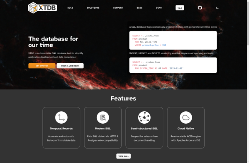Viewport: 249px width, 163px height.
Task: Click the Temporal Records heading
Action: (x=61, y=129)
